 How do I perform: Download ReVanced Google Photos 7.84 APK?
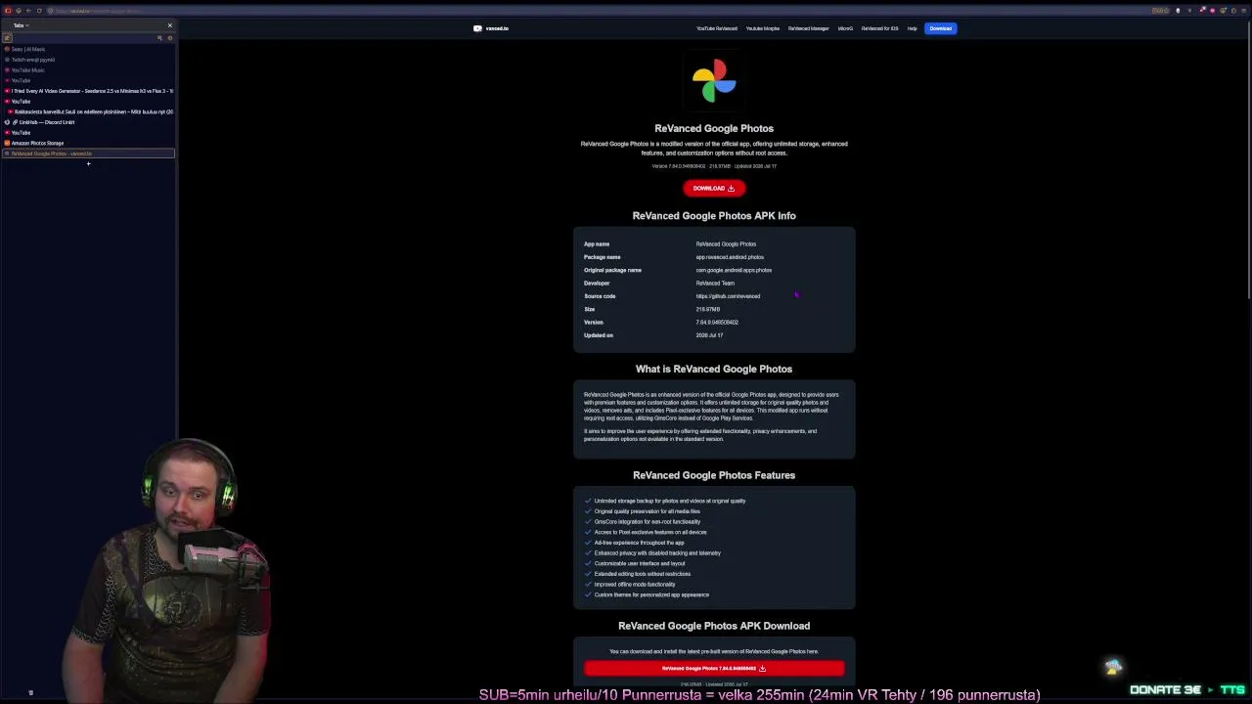click(x=714, y=669)
